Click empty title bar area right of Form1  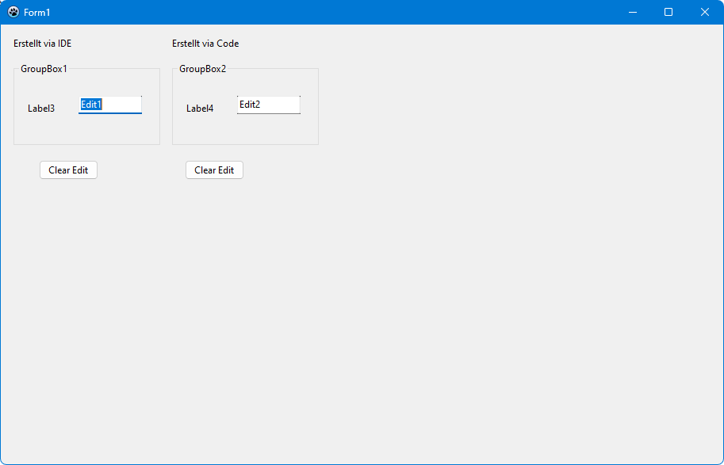coord(317,12)
